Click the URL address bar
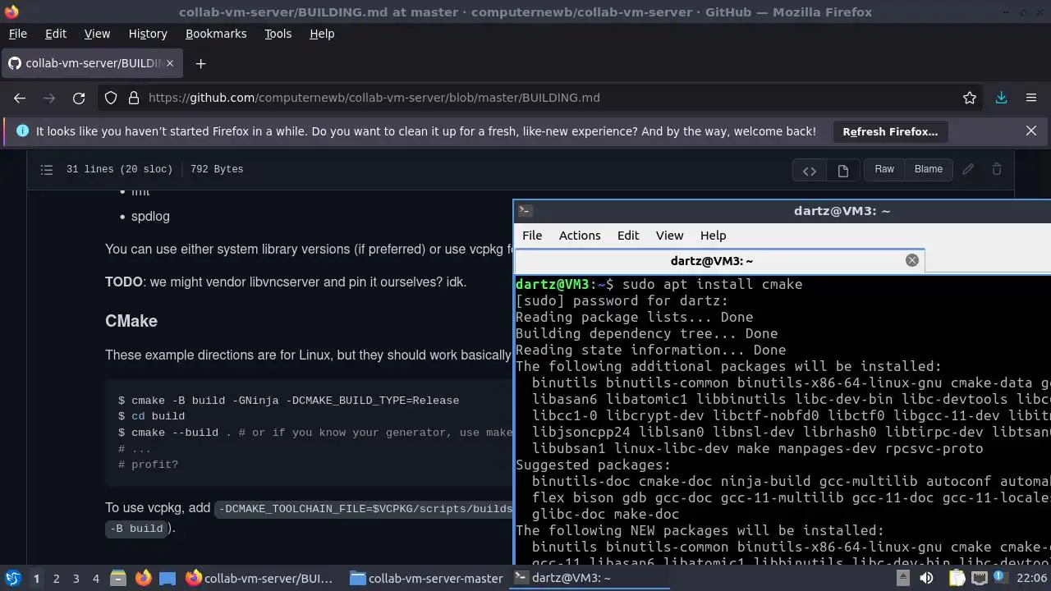This screenshot has height=591, width=1051. (542, 98)
